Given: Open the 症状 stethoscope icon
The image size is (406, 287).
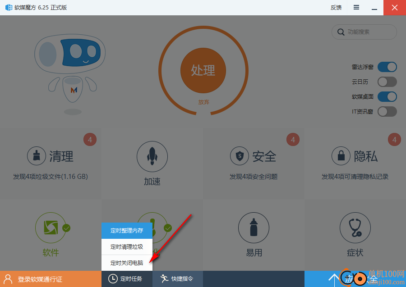Looking at the screenshot, I should click(x=355, y=228).
